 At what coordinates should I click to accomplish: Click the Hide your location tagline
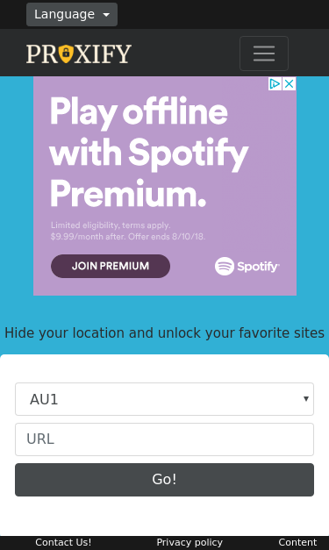165,332
